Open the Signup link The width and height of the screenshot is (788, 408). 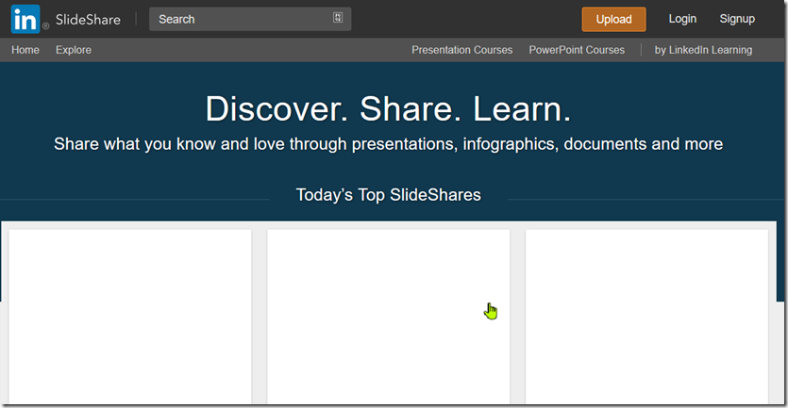pyautogui.click(x=737, y=19)
